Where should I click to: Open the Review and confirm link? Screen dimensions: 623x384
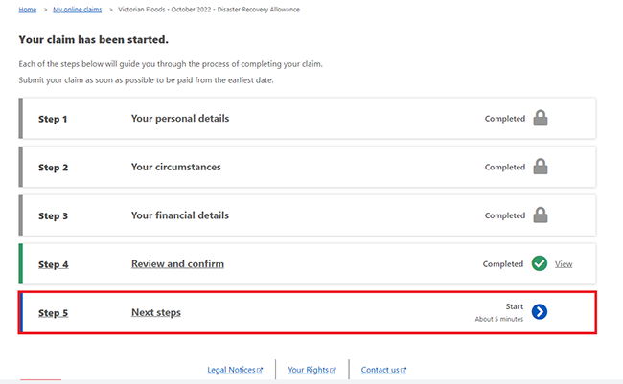pos(177,264)
